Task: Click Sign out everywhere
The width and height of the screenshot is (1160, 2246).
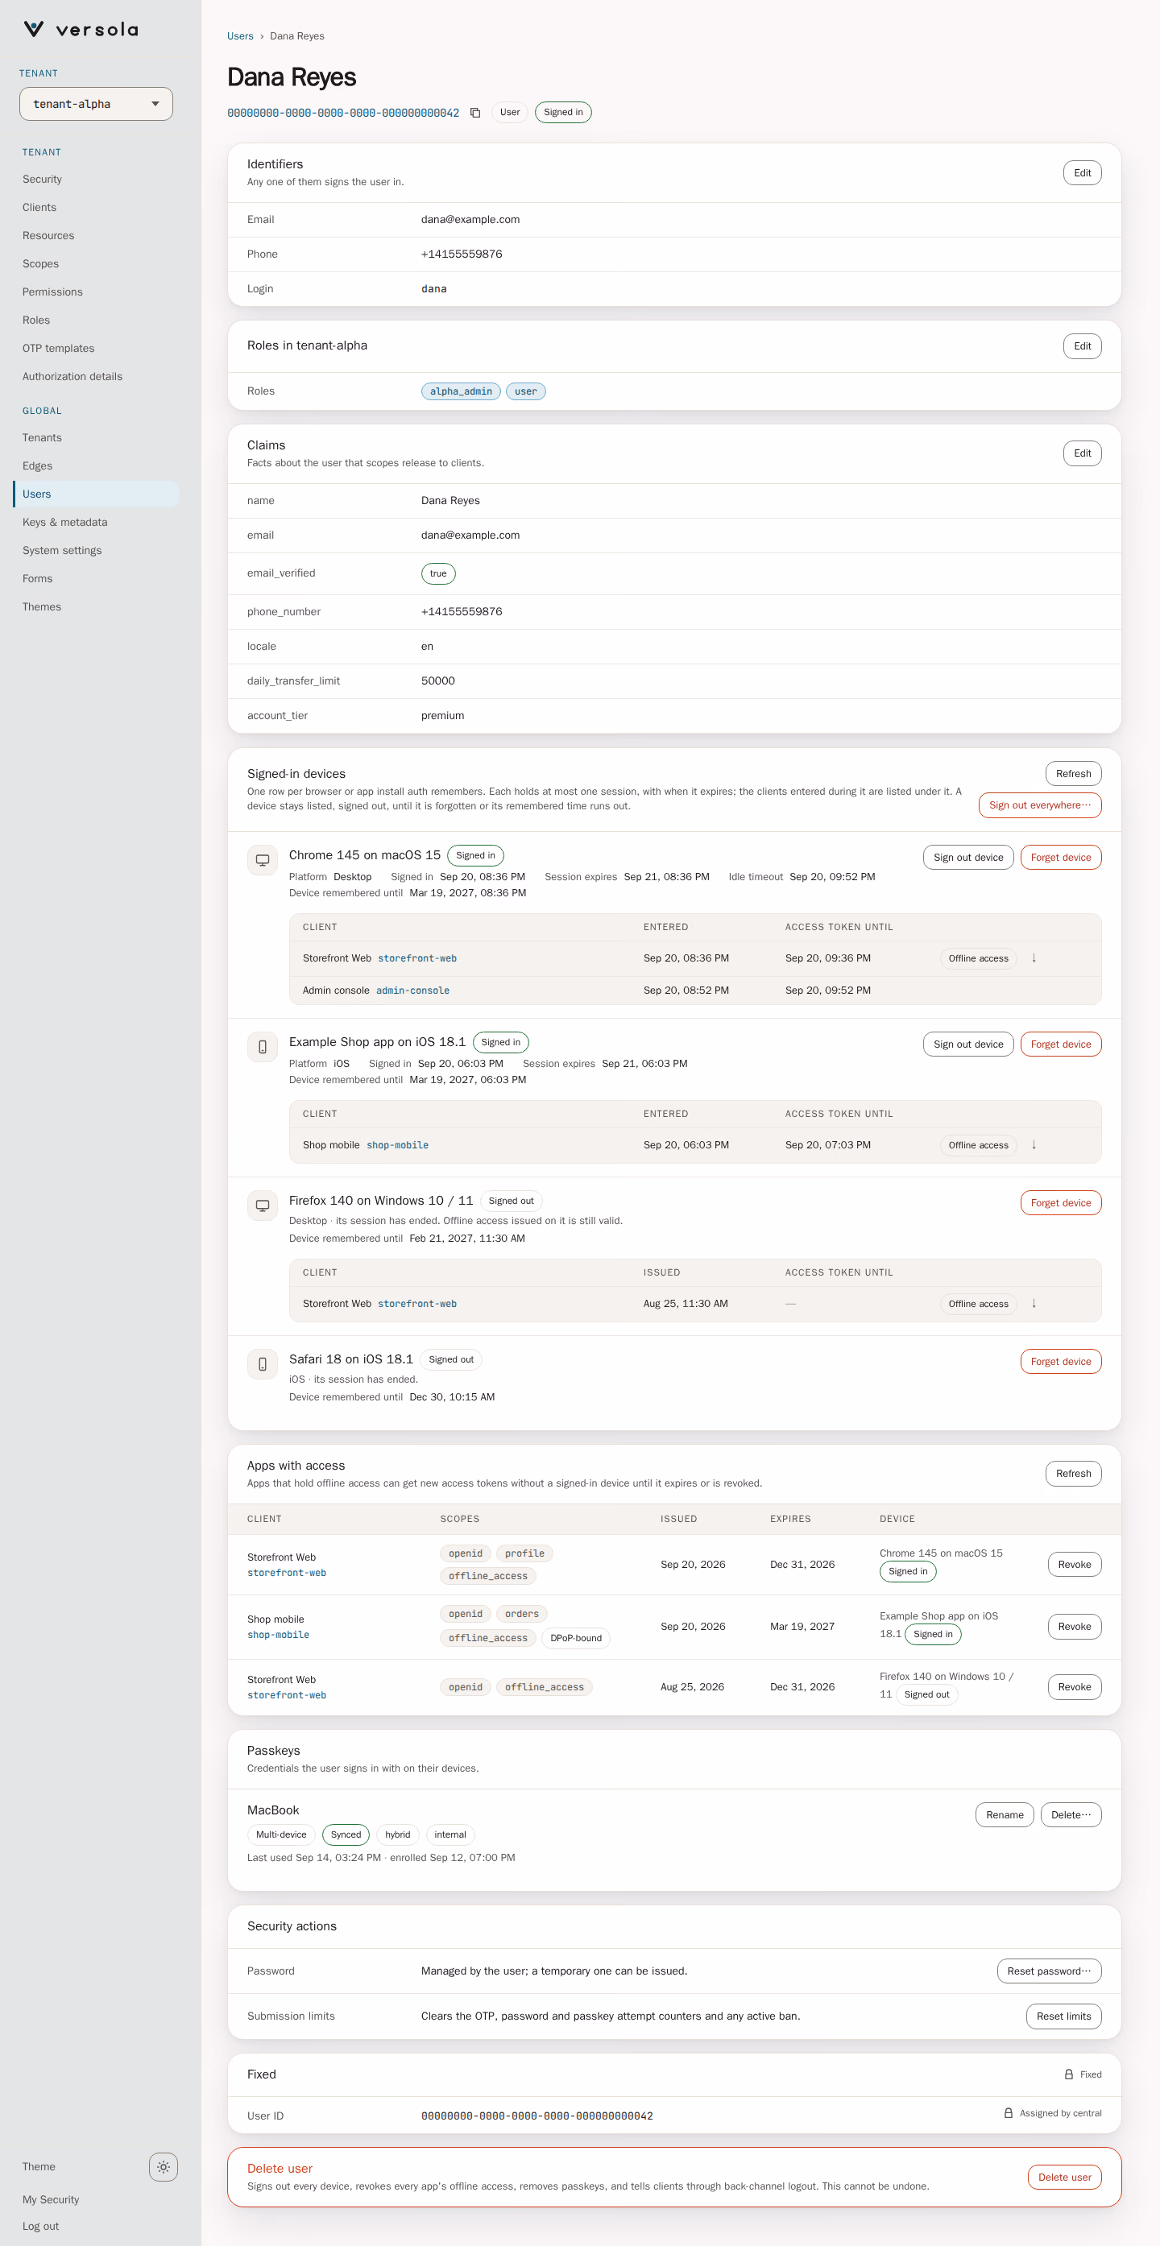Action: [x=1040, y=805]
